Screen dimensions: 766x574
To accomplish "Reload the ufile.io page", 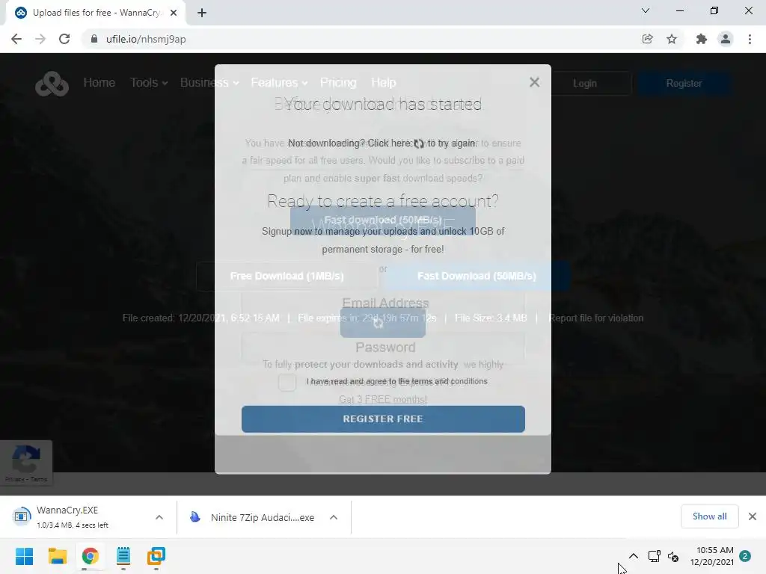I will [64, 39].
